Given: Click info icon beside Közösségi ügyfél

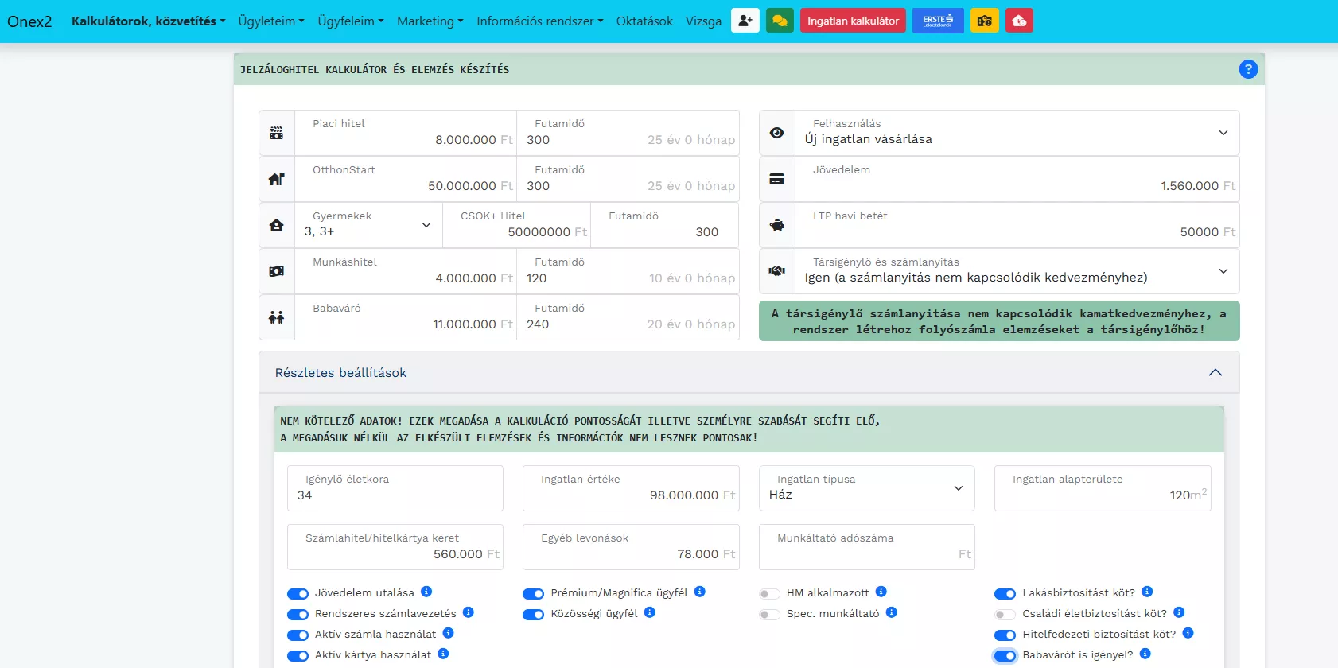Looking at the screenshot, I should (649, 612).
